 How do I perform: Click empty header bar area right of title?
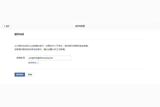point(120,26)
